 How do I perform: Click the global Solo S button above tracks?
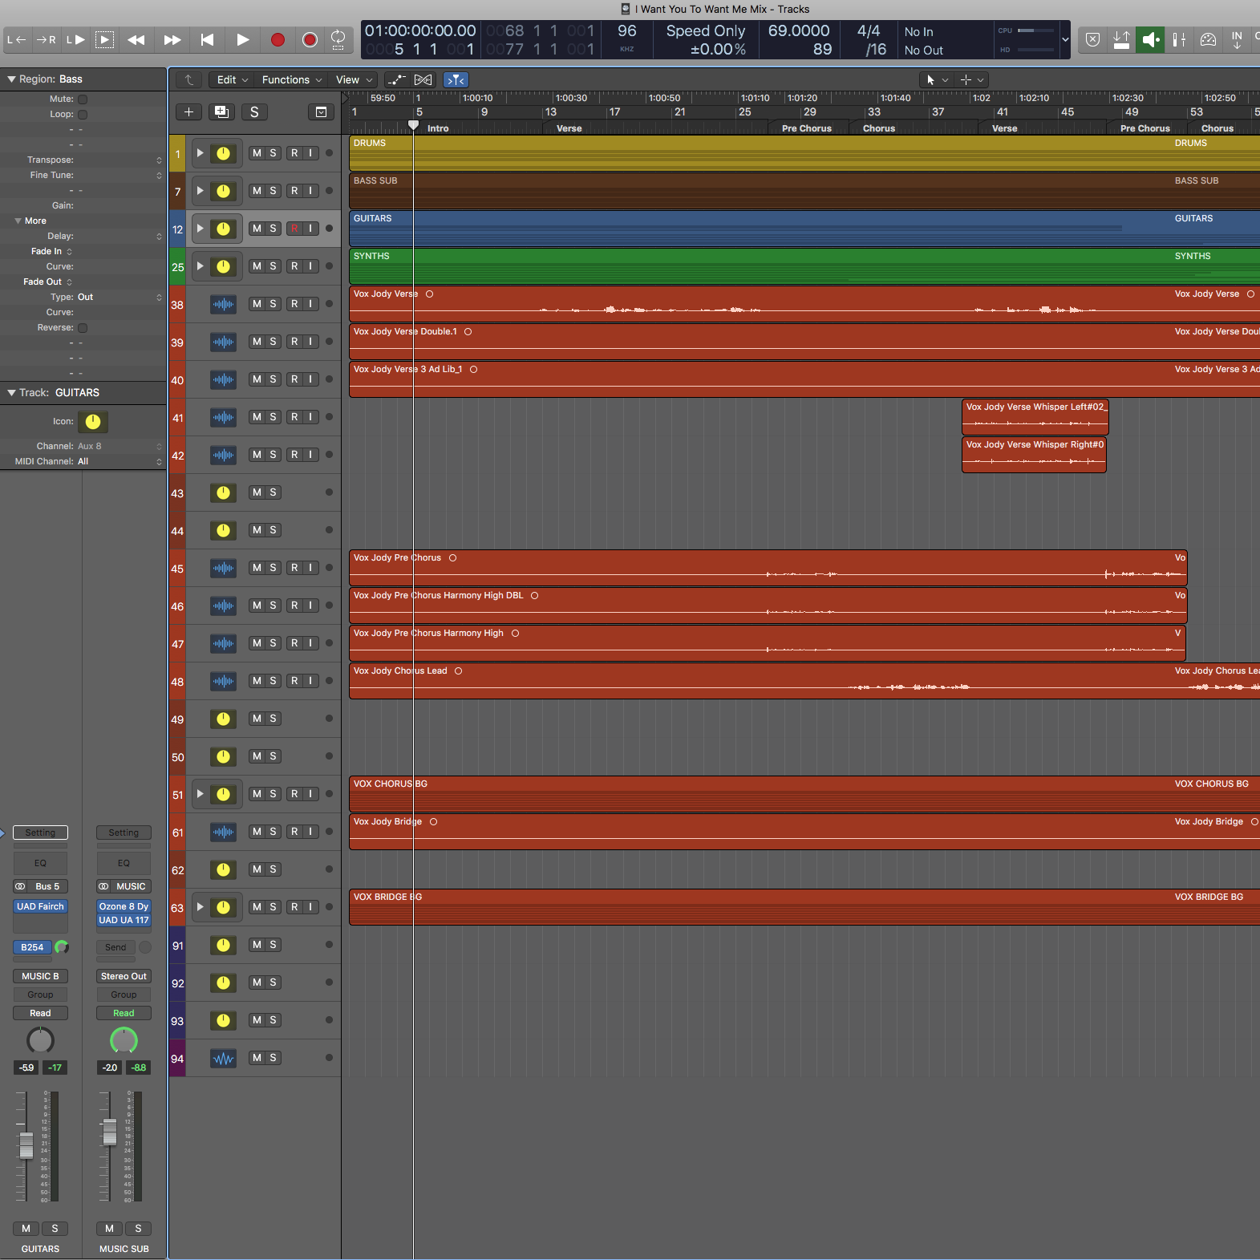254,112
